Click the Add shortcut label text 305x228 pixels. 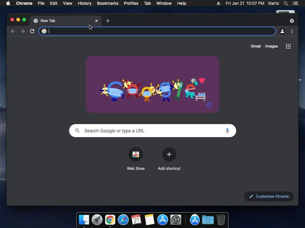click(x=169, y=169)
